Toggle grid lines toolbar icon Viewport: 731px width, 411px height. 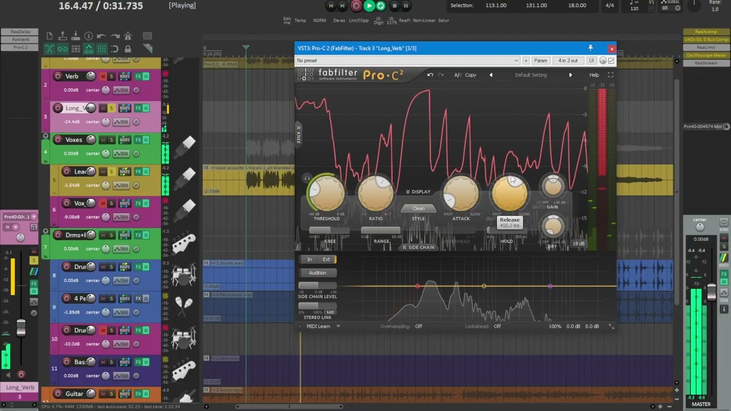pyautogui.click(x=102, y=49)
